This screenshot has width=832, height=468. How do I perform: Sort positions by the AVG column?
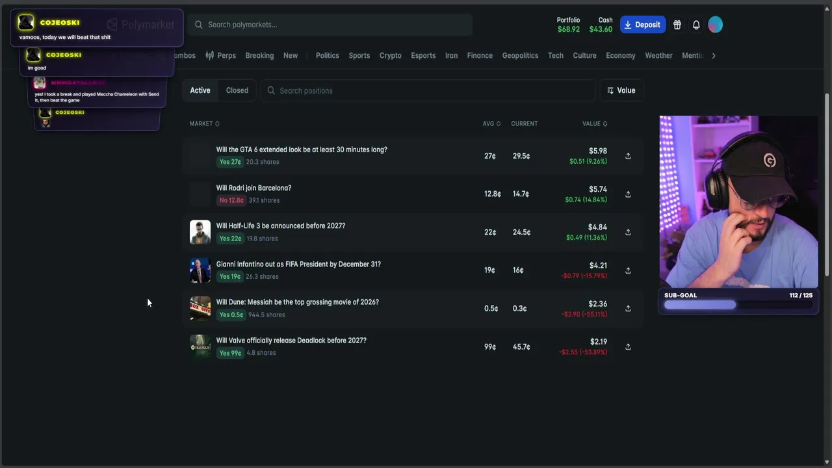tap(491, 123)
